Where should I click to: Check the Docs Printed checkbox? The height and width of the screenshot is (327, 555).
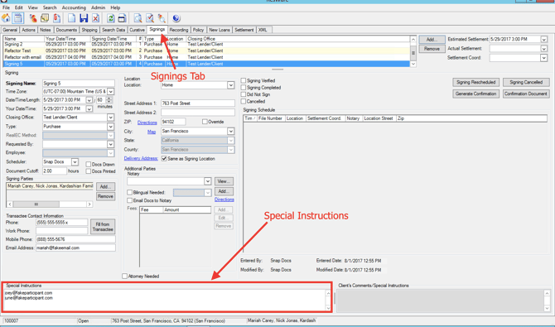click(89, 171)
